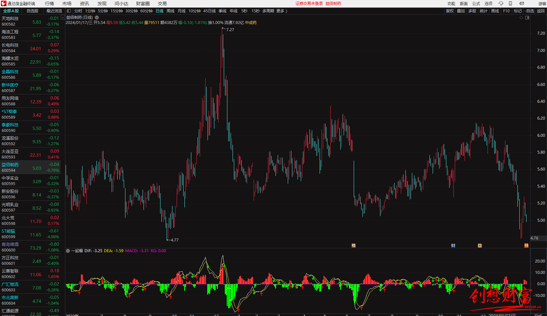
Task: Select the 30分钟 period
Action: 132,11
